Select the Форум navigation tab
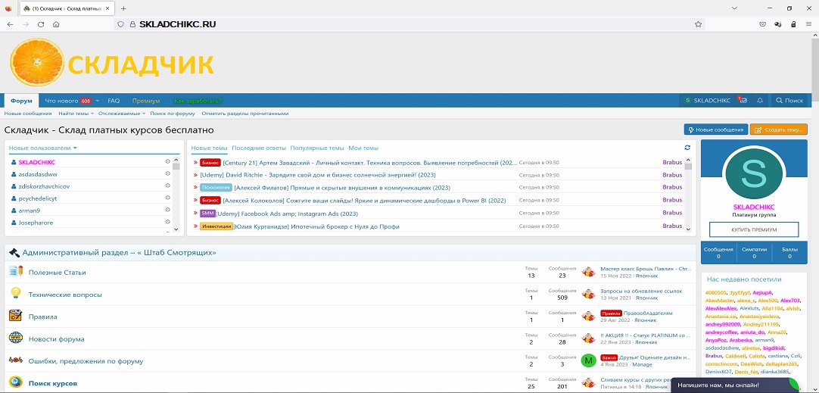The height and width of the screenshot is (393, 819). 21,101
